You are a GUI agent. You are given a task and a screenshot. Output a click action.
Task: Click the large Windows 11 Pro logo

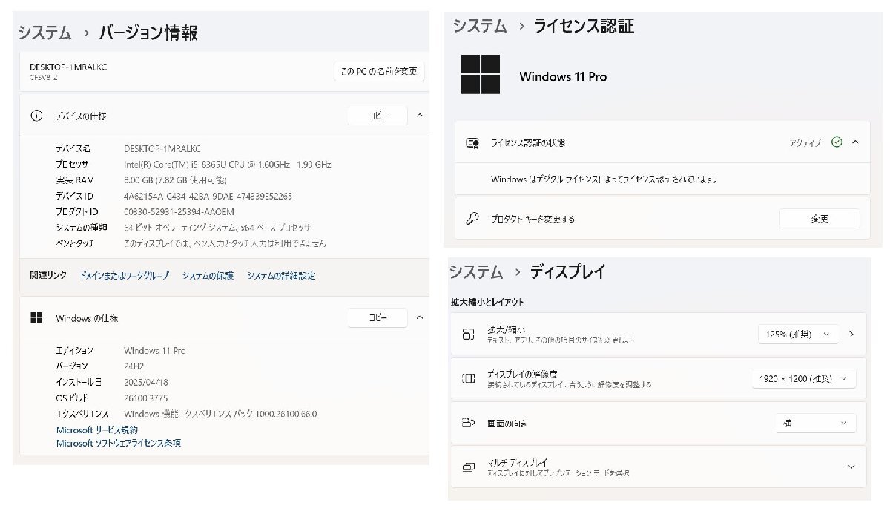click(480, 75)
